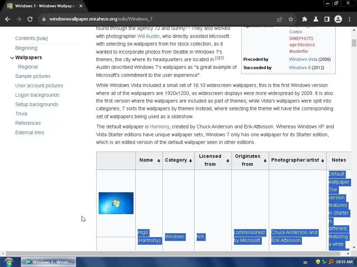Image resolution: width=357 pixels, height=267 pixels.
Task: Open the Windows 8 successor link
Action: coord(300,68)
